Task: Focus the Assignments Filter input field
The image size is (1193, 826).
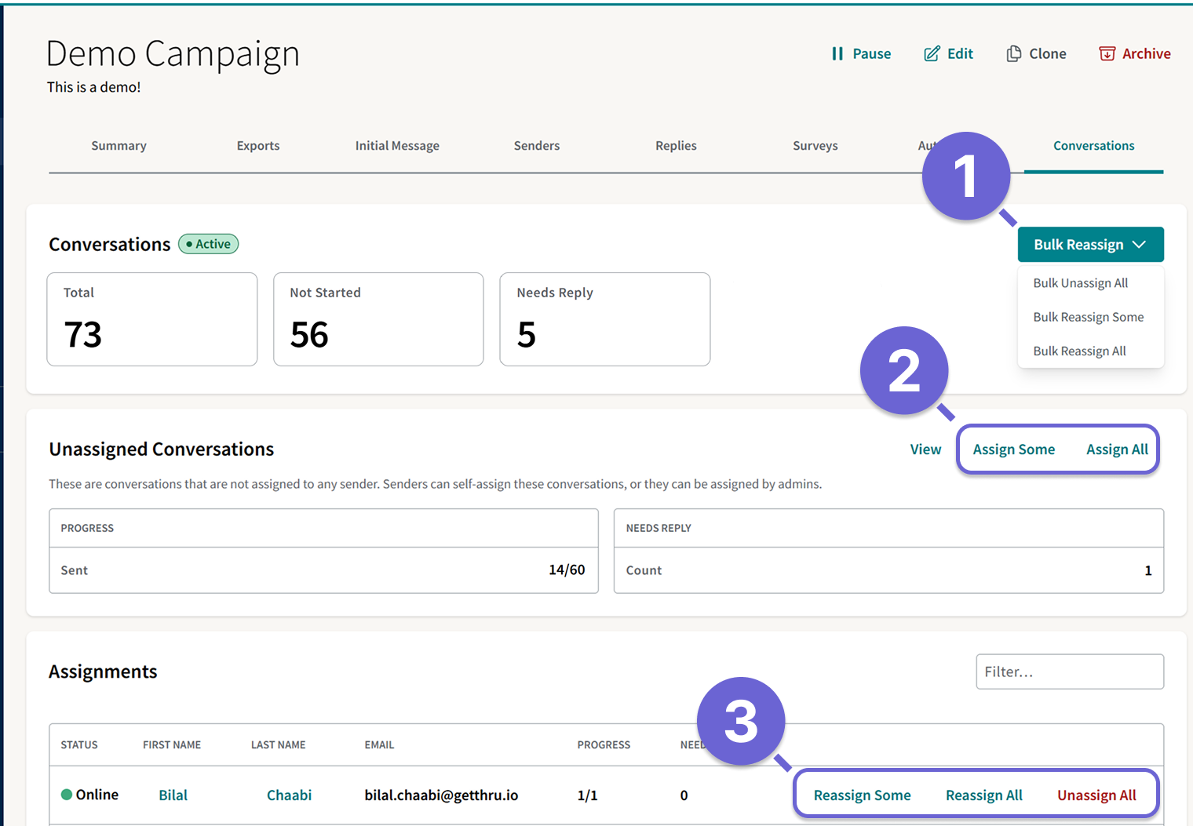Action: coord(1070,671)
